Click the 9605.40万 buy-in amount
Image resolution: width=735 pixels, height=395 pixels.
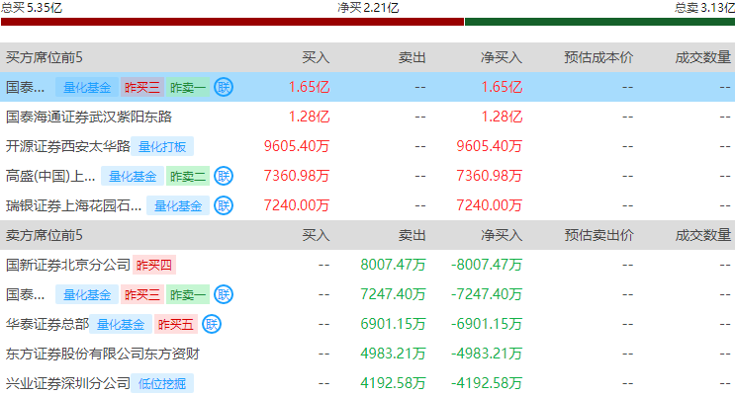[x=297, y=146]
